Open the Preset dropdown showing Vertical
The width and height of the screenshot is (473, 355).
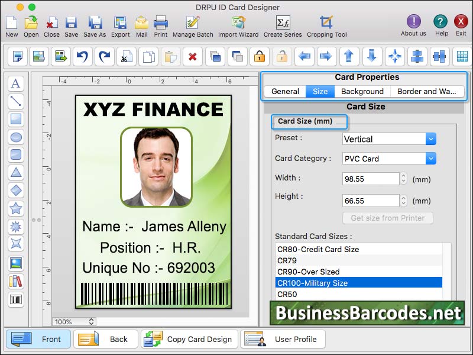pyautogui.click(x=388, y=139)
